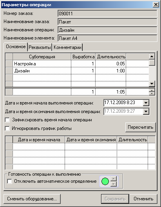Click the green readiness indicator circle
Viewport: 161px width, 207px height.
105,182
